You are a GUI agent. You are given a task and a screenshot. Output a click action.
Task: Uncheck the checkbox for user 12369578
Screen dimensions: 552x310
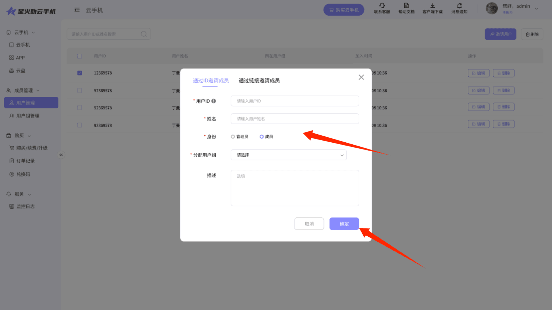point(80,73)
